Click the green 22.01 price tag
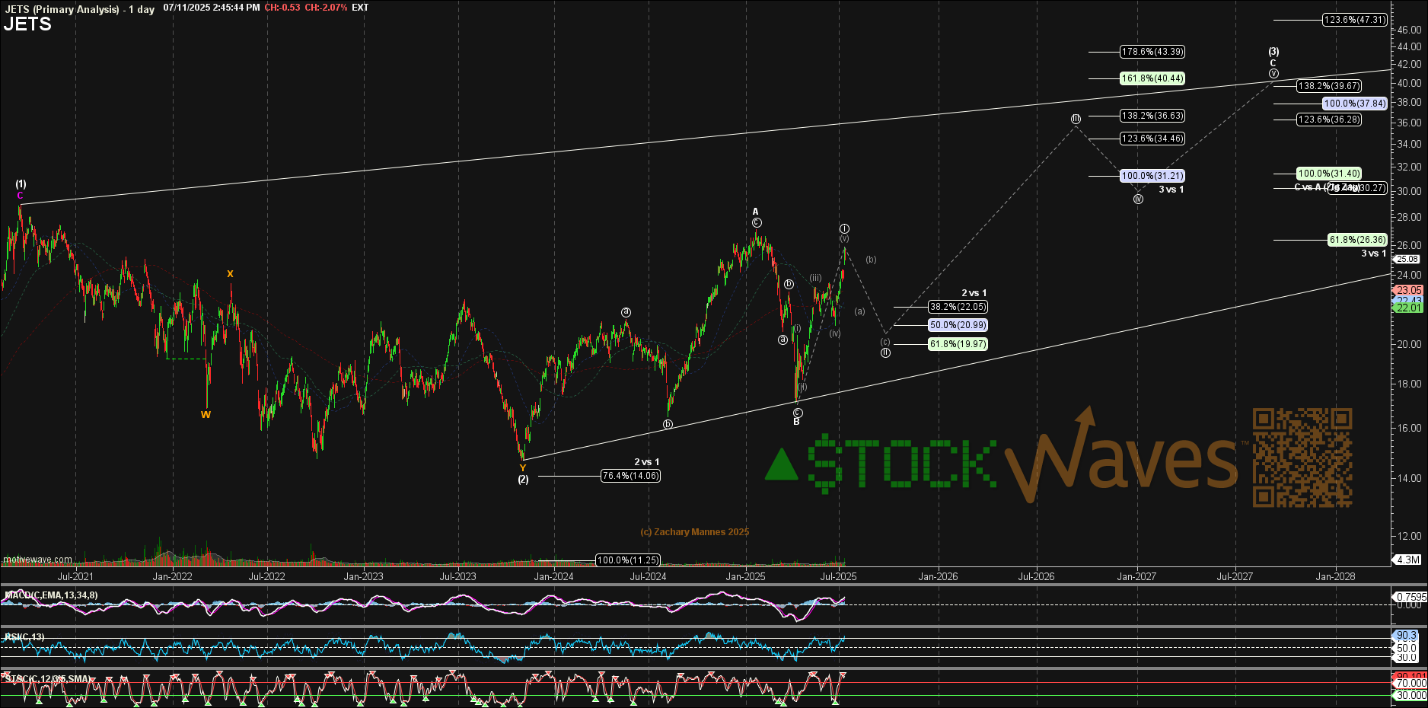This screenshot has width=1428, height=708. pos(1409,308)
